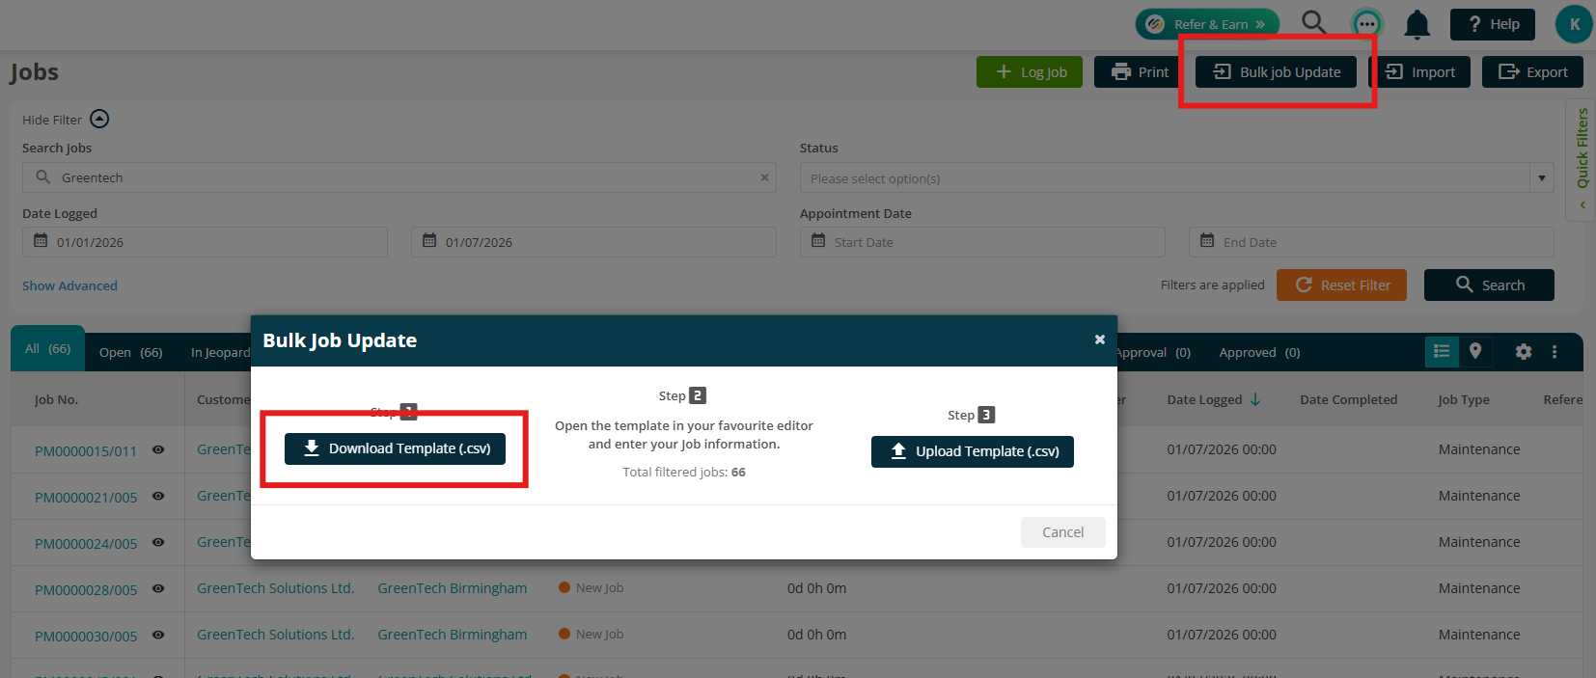Preview job PM0000015/011 with the eye icon
The image size is (1596, 678).
(158, 449)
